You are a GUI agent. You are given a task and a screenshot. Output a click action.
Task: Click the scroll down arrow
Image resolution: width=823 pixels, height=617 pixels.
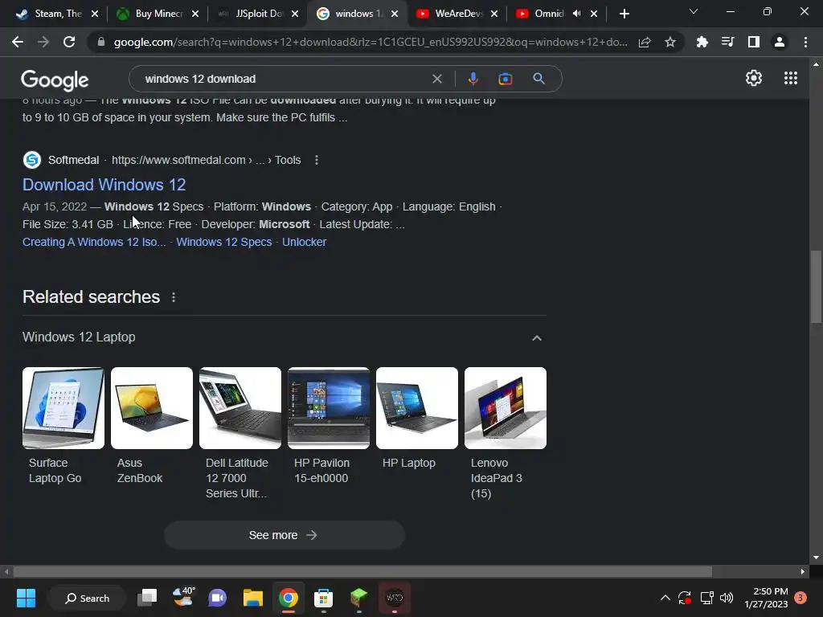point(816,558)
